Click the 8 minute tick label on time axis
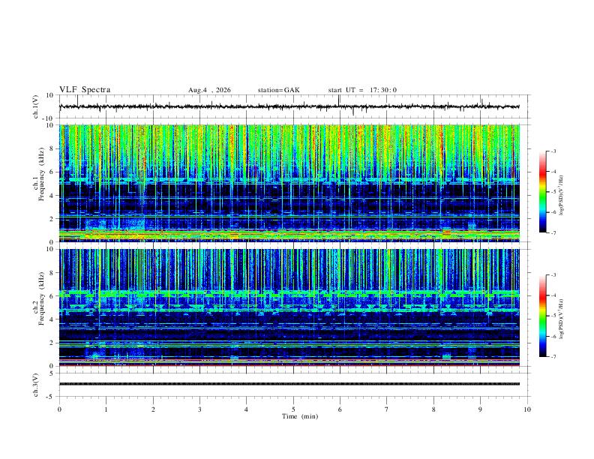594x459 pixels. coord(433,409)
